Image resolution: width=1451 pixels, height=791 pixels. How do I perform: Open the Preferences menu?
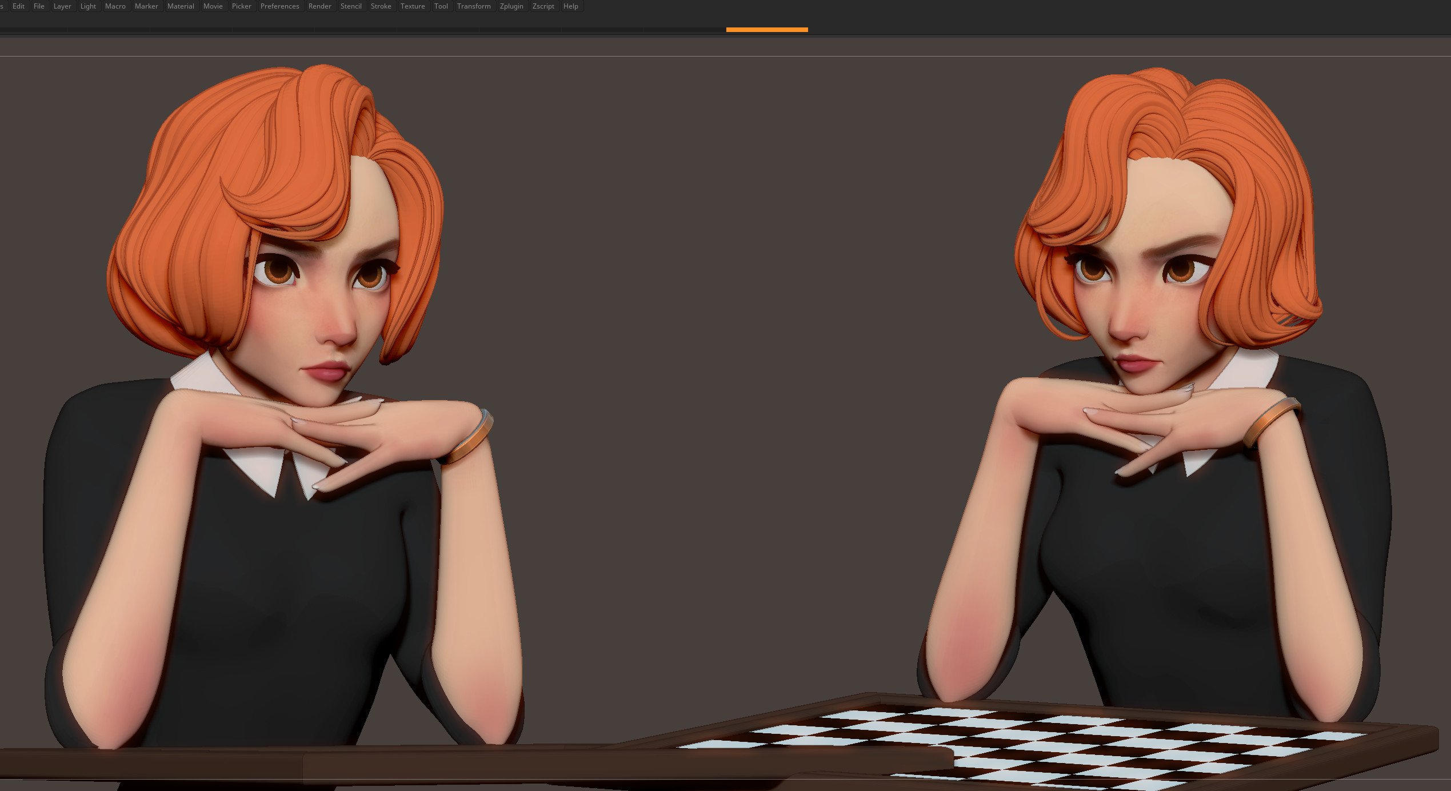(279, 6)
